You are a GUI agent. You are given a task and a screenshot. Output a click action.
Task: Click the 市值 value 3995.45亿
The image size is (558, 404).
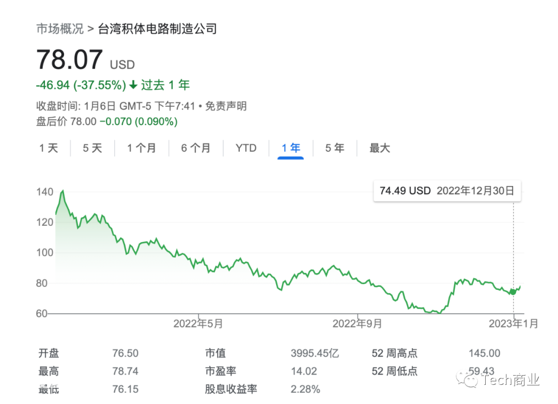click(315, 353)
